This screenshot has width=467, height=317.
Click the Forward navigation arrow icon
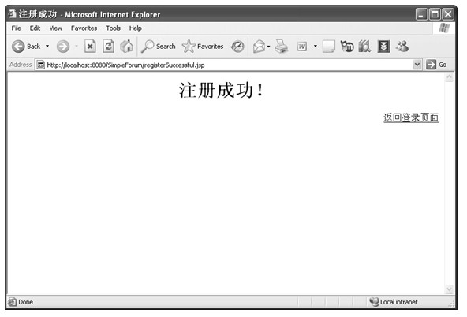(63, 47)
